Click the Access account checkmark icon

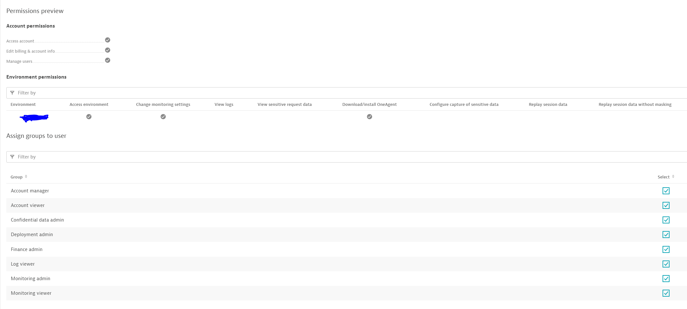[108, 40]
